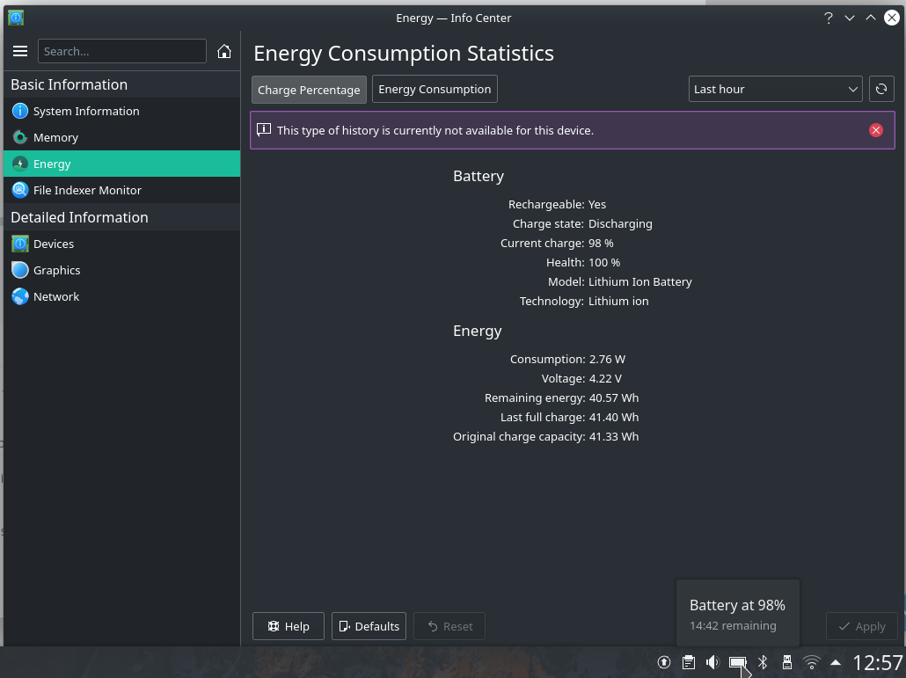Switch to the Energy Consumption view
This screenshot has width=906, height=678.
click(435, 89)
